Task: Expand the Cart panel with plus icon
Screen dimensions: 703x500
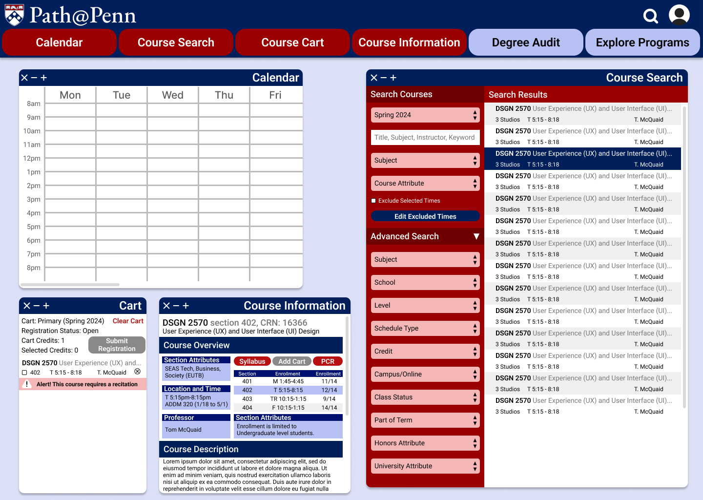Action: point(46,306)
